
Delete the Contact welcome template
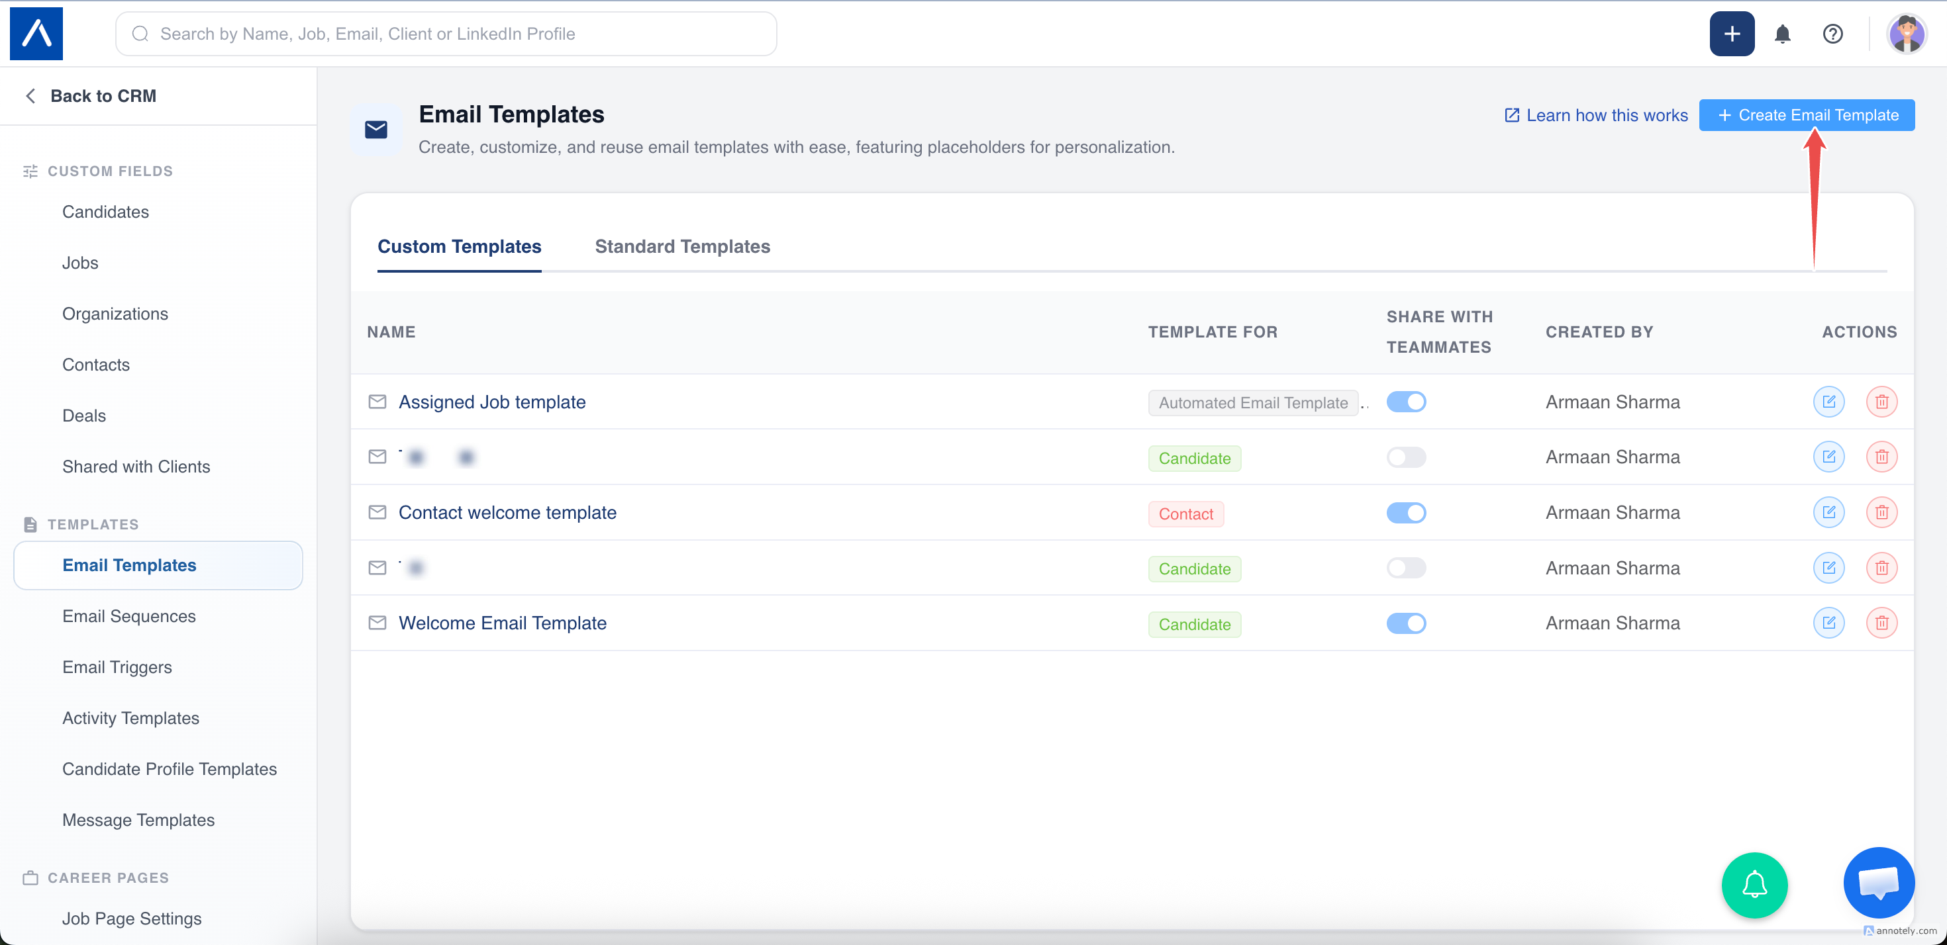pos(1881,512)
